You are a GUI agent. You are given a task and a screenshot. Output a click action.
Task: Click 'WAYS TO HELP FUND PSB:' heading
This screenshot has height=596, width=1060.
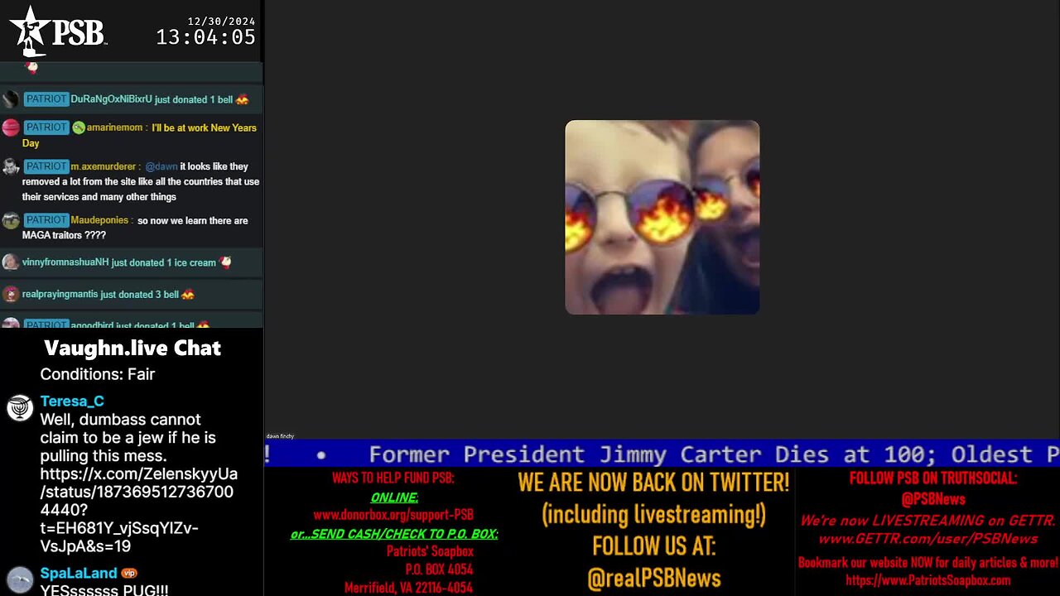click(393, 478)
